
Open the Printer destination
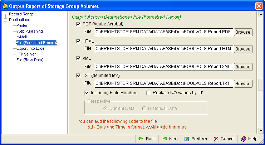click(22, 25)
